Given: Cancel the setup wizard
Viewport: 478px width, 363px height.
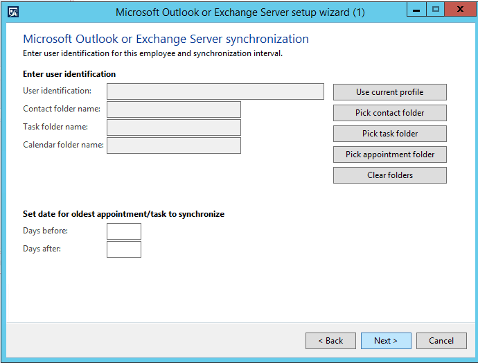Looking at the screenshot, I should [x=441, y=340].
